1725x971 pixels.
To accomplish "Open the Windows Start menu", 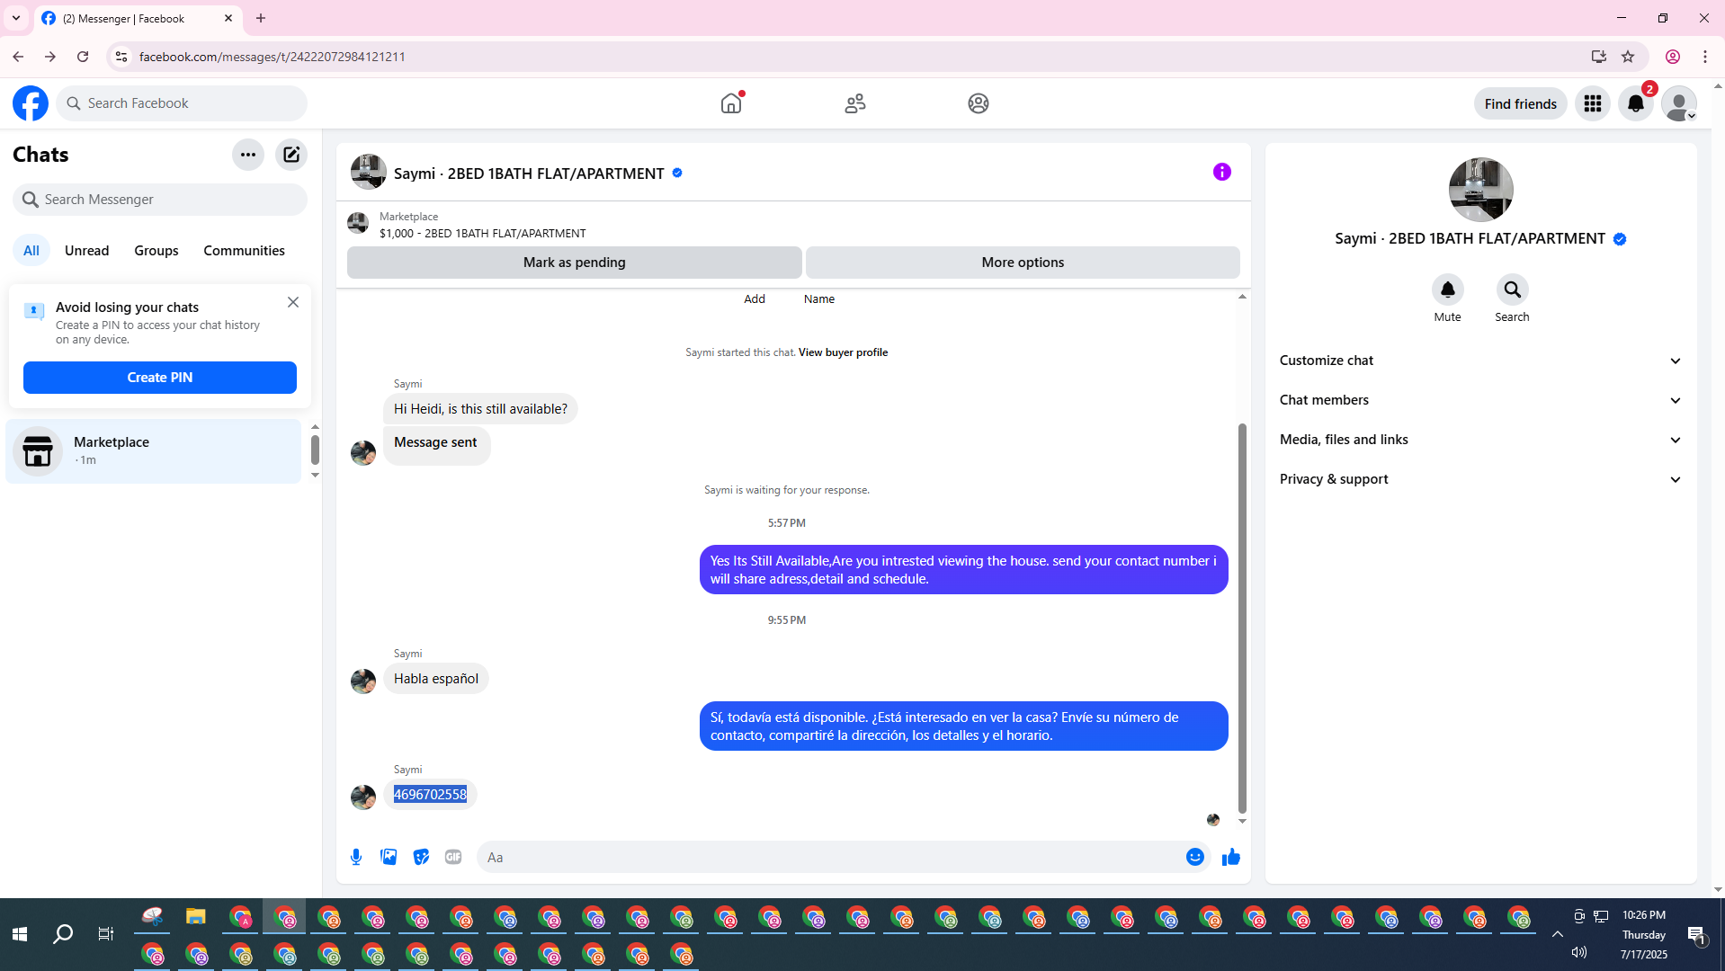I will tap(20, 935).
